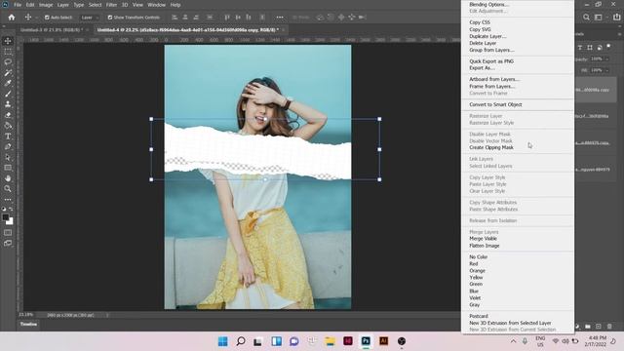This screenshot has height=351, width=624.
Task: Open the Opacity 100% dropdown arrow
Action: 607,58
